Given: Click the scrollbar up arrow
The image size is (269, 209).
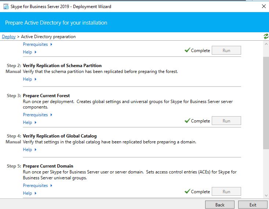Looking at the screenshot, I should [266, 44].
